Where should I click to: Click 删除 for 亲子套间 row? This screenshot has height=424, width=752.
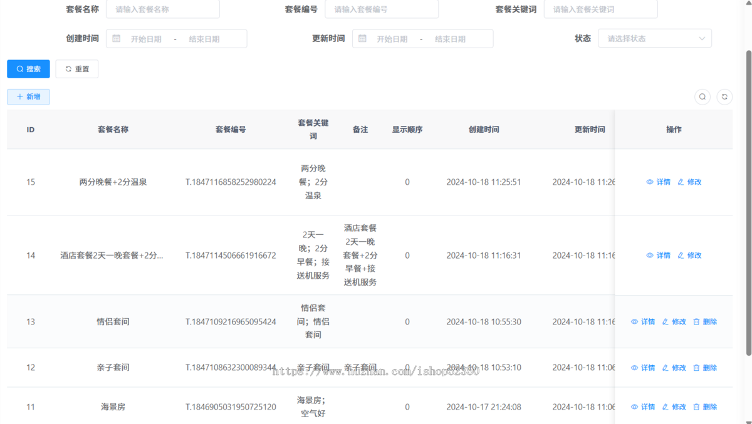(705, 368)
